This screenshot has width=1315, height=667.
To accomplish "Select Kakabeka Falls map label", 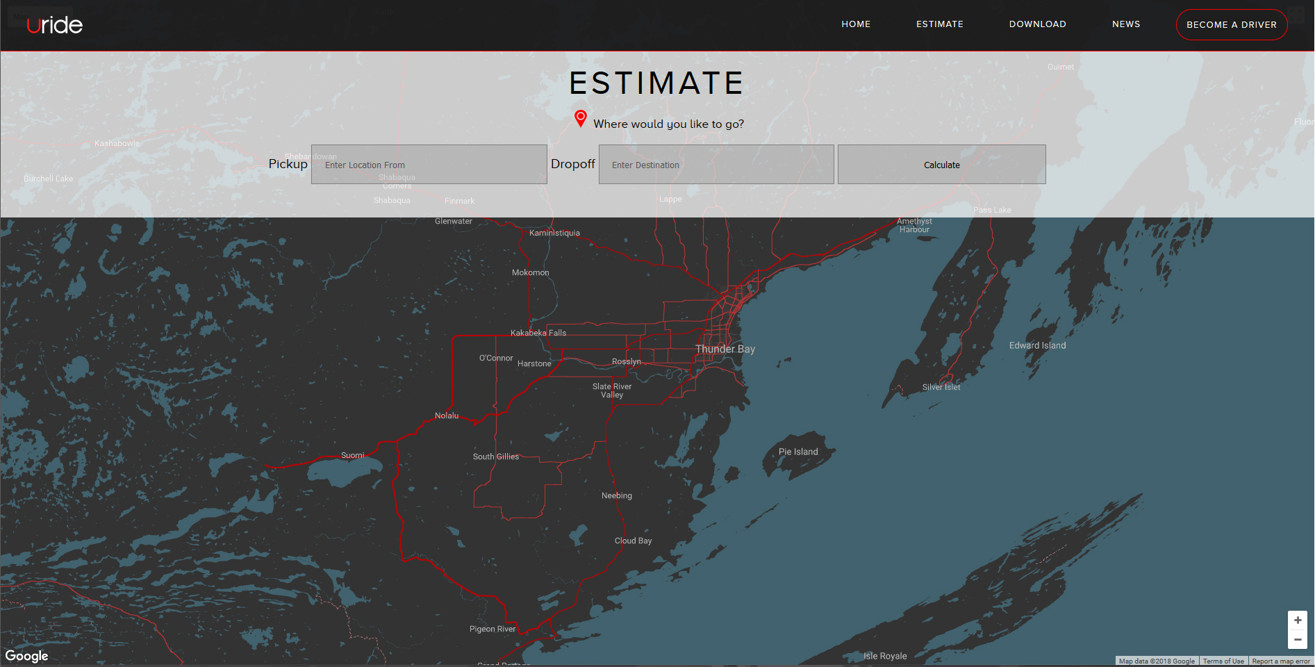I will (538, 333).
